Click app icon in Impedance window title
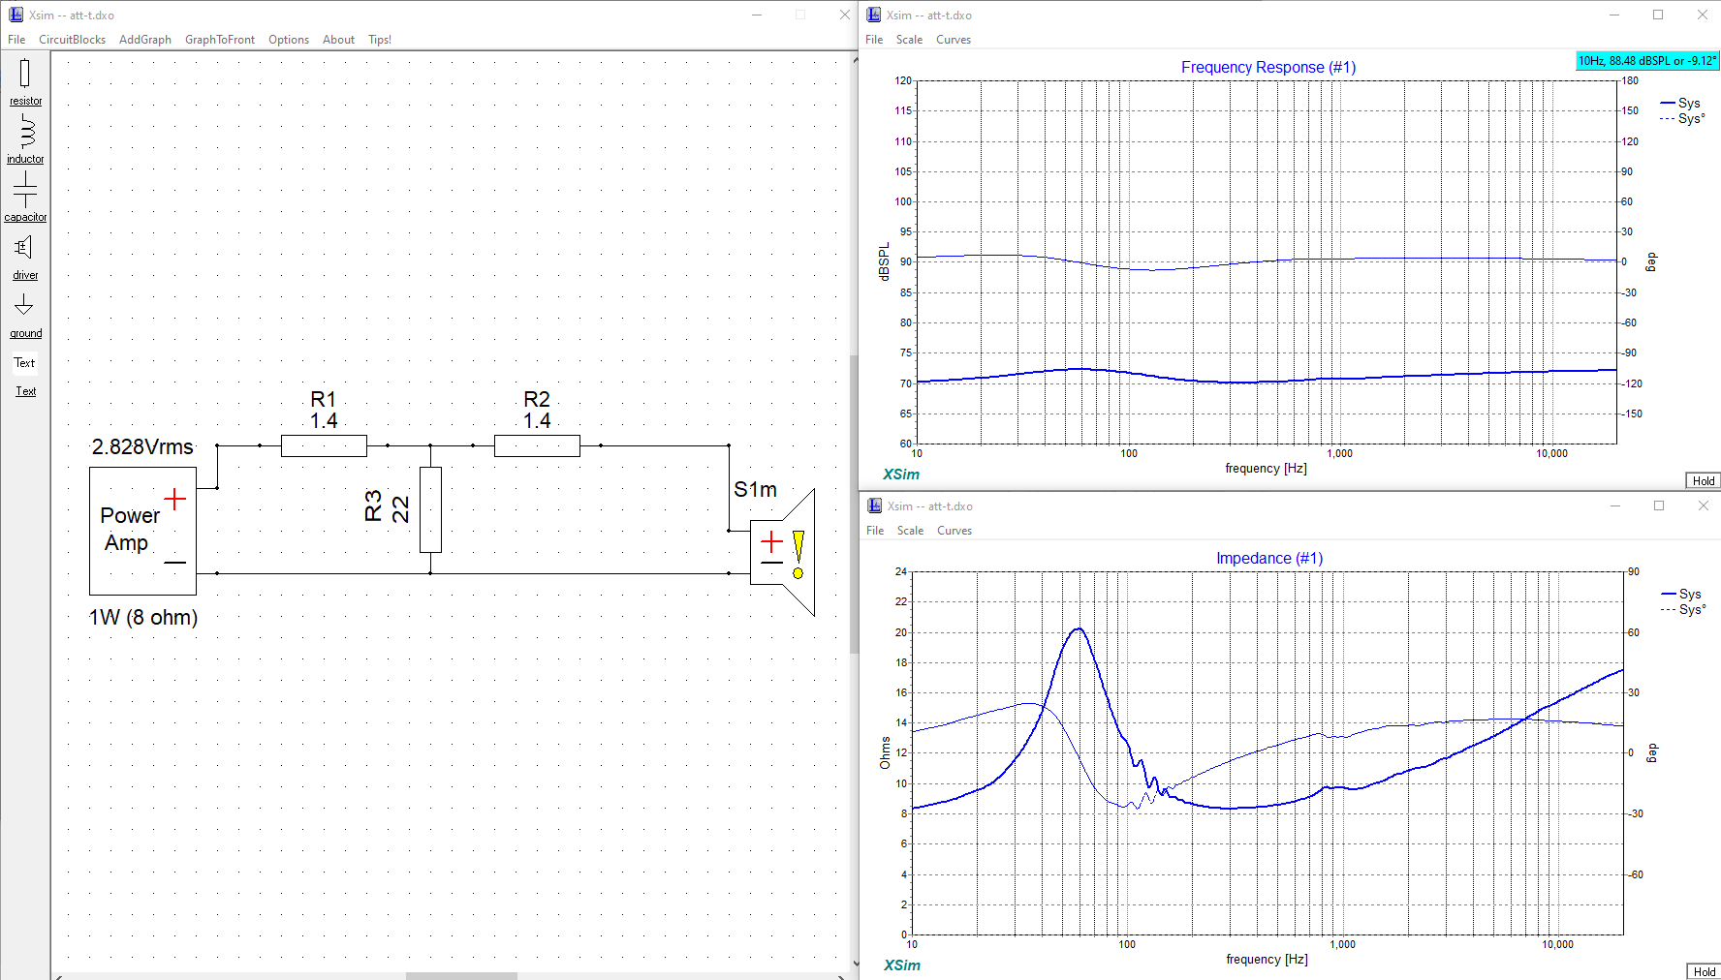This screenshot has width=1721, height=980. [x=874, y=505]
